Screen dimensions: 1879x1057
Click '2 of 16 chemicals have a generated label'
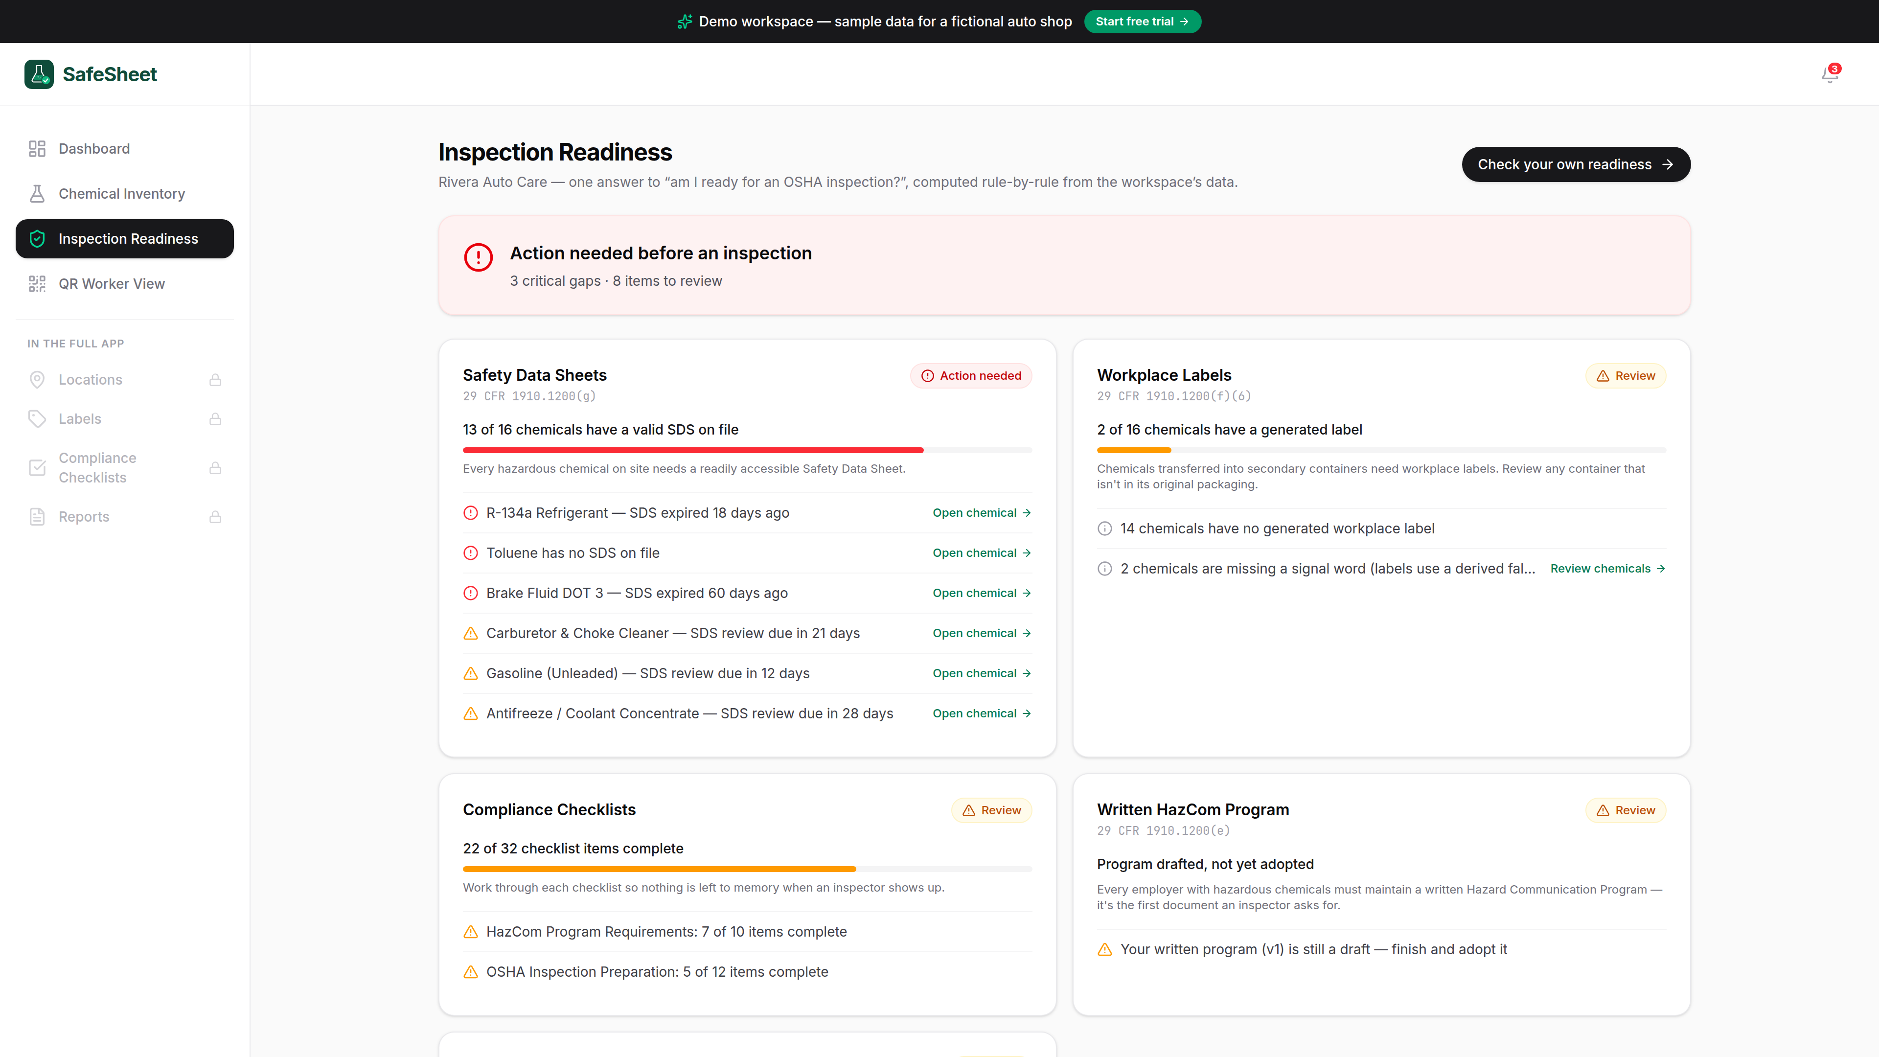[1229, 430]
